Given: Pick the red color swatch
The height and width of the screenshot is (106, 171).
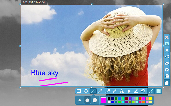Looking at the screenshot, I should point(140,99).
